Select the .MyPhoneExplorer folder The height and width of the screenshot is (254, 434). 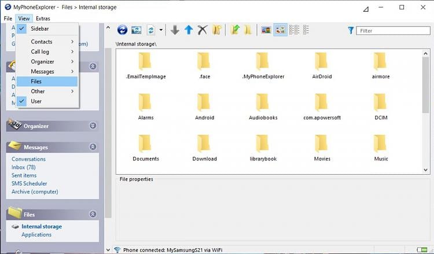coord(263,66)
